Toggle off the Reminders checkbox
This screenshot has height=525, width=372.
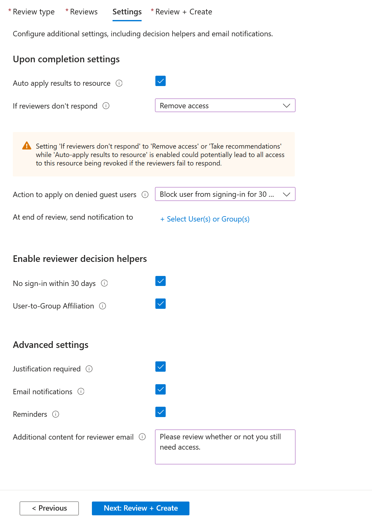click(x=160, y=412)
